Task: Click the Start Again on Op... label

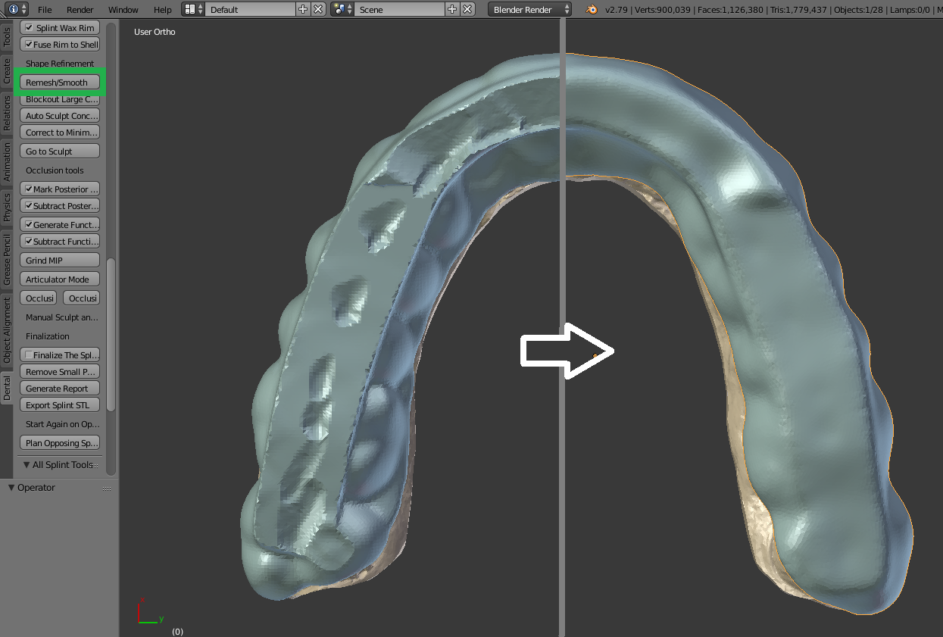Action: [62, 424]
